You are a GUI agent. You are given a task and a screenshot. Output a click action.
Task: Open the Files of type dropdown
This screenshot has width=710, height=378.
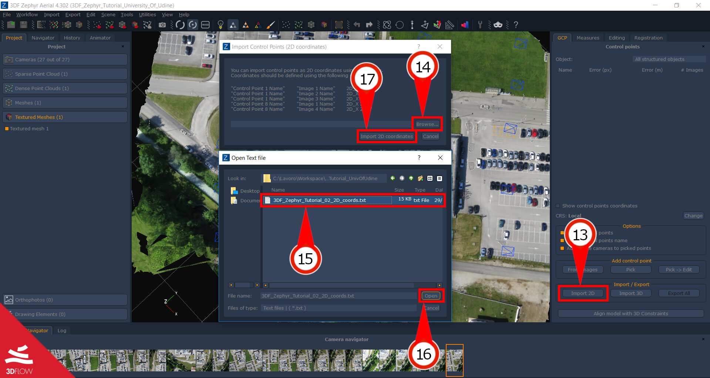coord(339,308)
